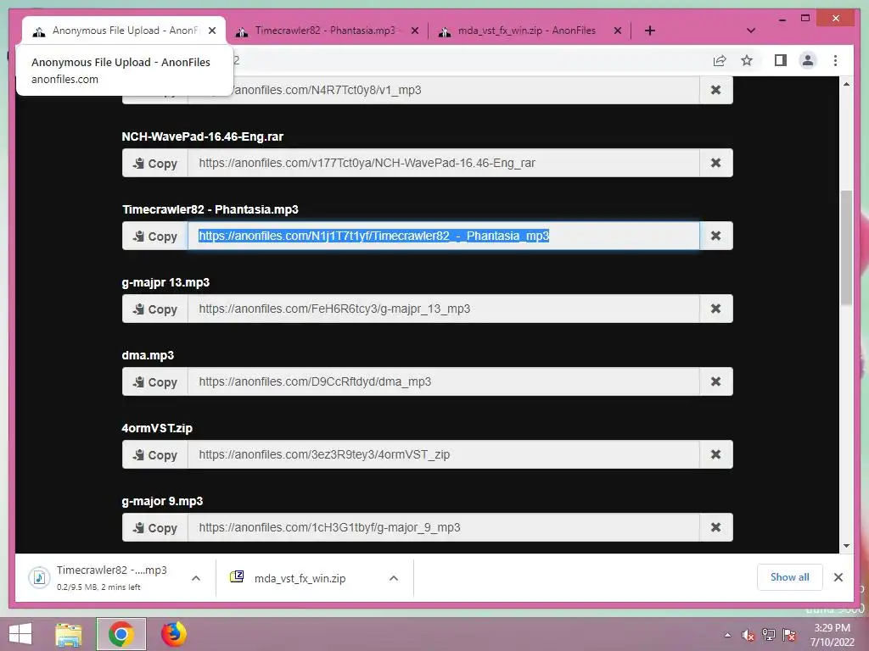Open the network tray icon

click(769, 635)
